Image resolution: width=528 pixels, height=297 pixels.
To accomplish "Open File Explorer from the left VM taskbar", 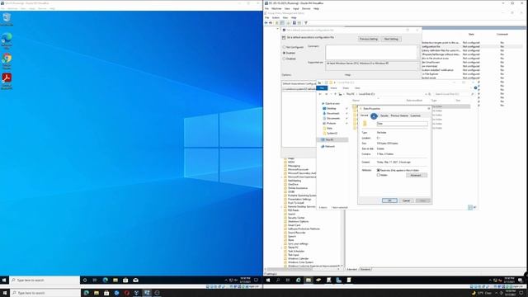I will click(x=115, y=280).
